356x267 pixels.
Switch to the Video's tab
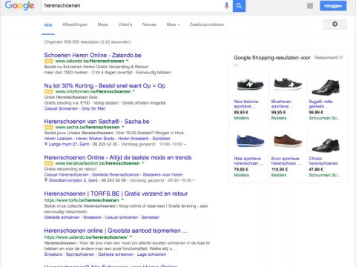click(125, 24)
